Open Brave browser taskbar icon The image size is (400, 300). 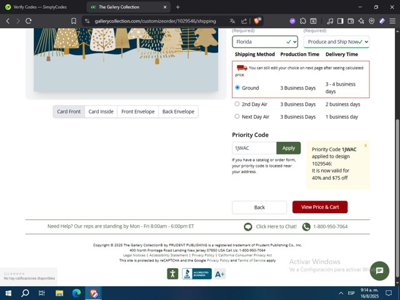[x=94, y=293]
